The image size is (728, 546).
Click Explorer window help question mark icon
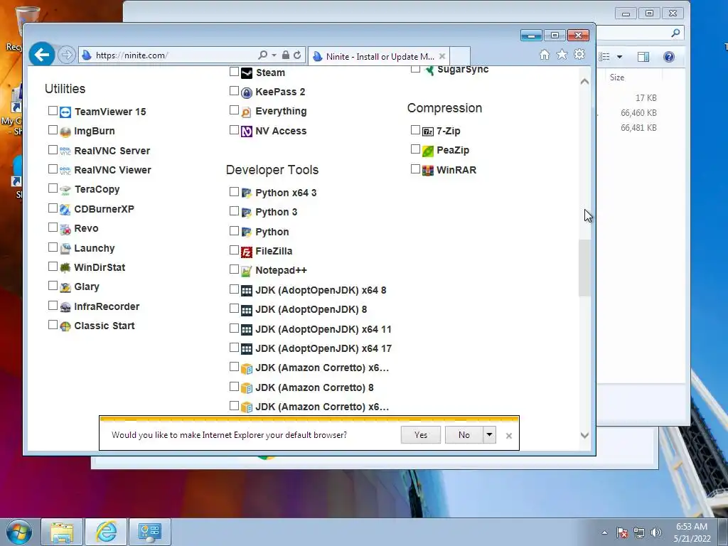click(668, 57)
